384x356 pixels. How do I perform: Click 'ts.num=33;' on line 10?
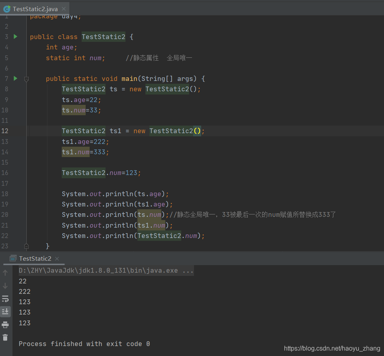(81, 110)
